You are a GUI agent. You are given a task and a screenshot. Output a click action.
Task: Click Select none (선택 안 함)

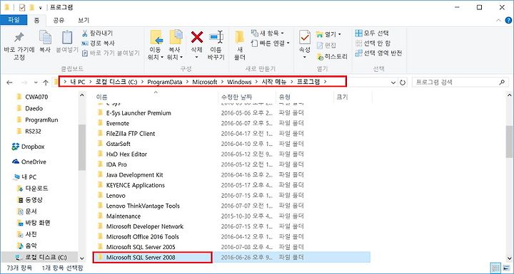(x=373, y=43)
